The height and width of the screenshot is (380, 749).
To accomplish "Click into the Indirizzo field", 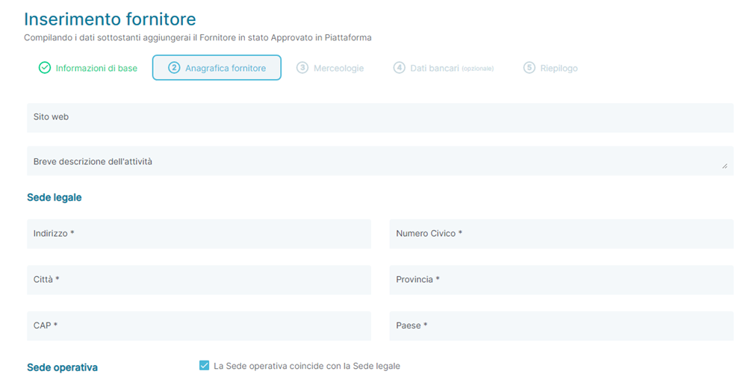I will [x=199, y=234].
